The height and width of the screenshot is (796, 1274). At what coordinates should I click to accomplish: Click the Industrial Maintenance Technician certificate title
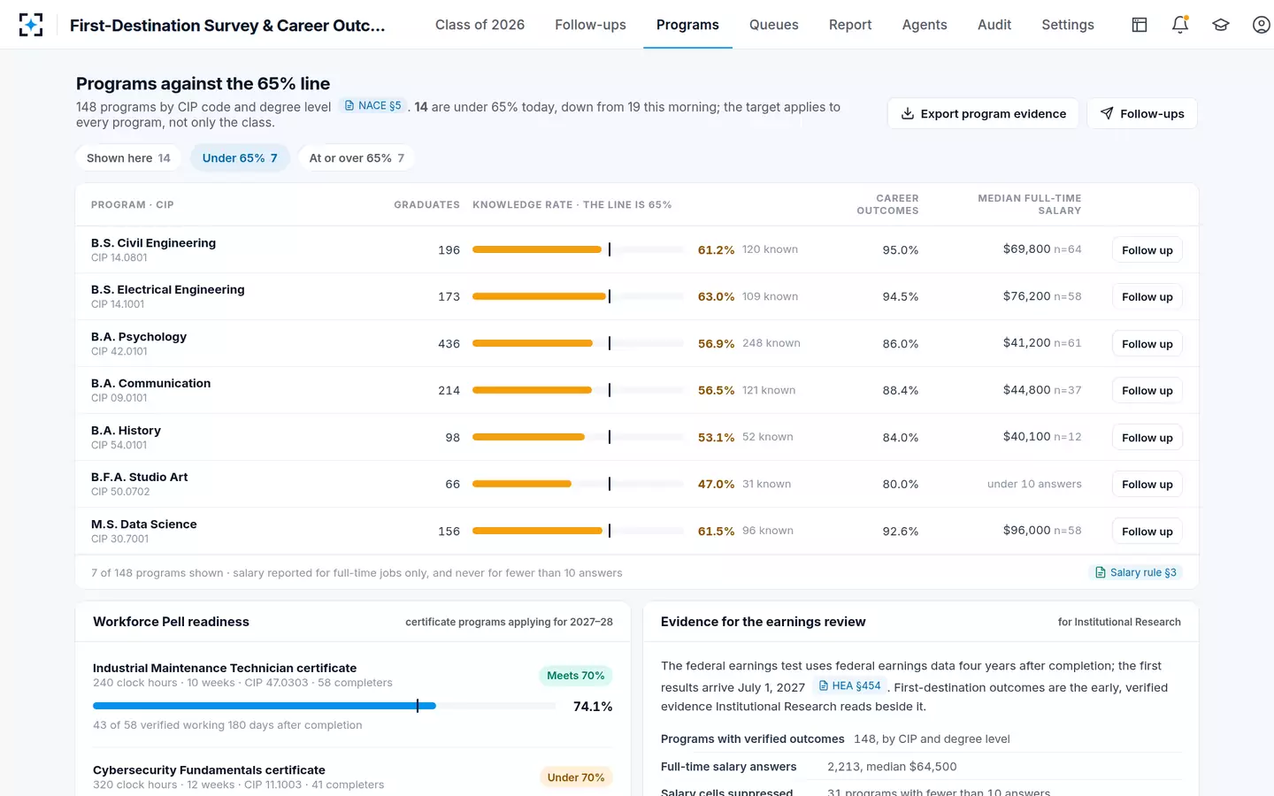pyautogui.click(x=225, y=669)
